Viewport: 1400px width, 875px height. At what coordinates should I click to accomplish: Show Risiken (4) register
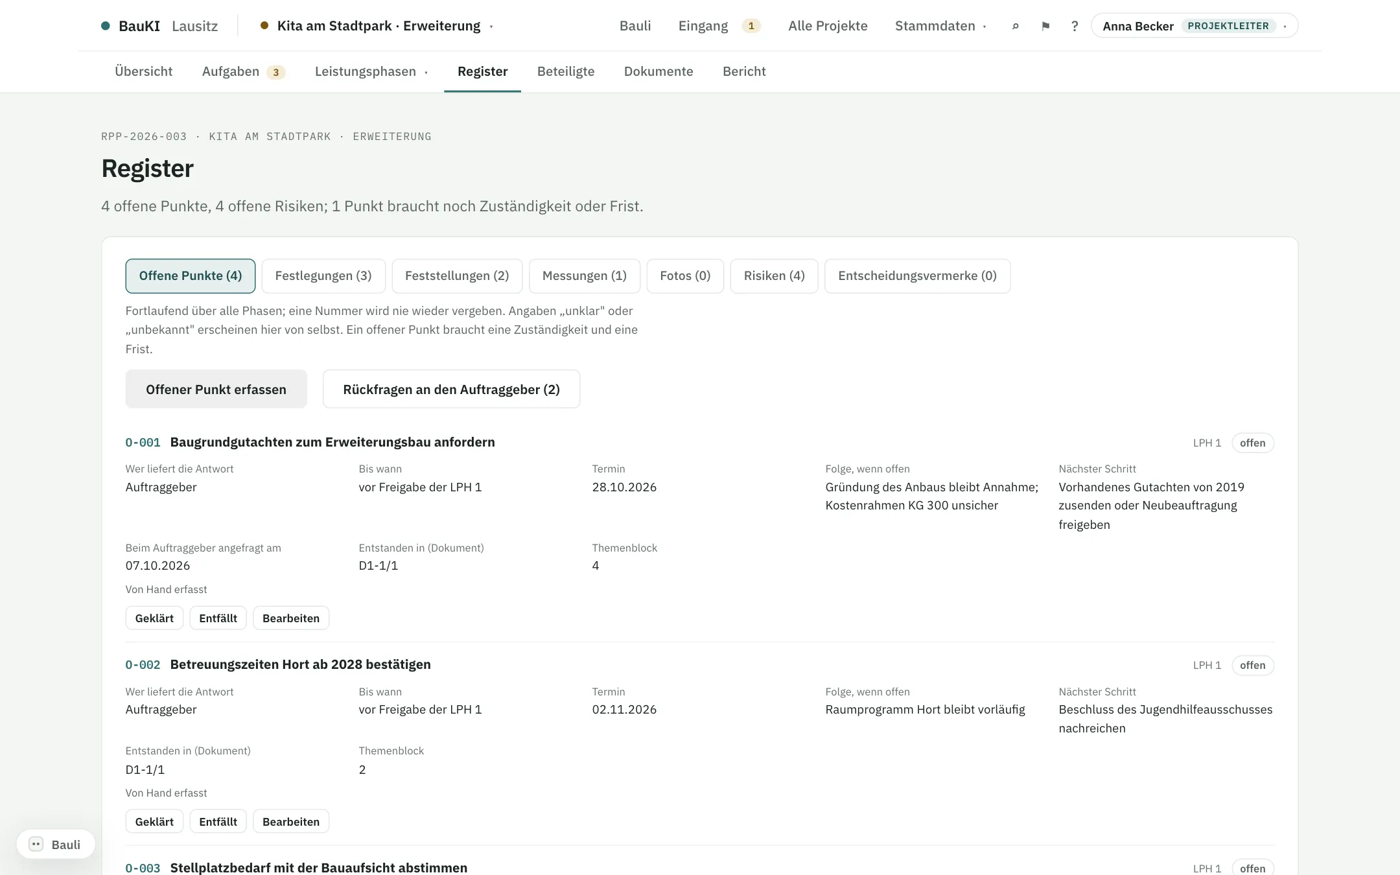pyautogui.click(x=775, y=276)
